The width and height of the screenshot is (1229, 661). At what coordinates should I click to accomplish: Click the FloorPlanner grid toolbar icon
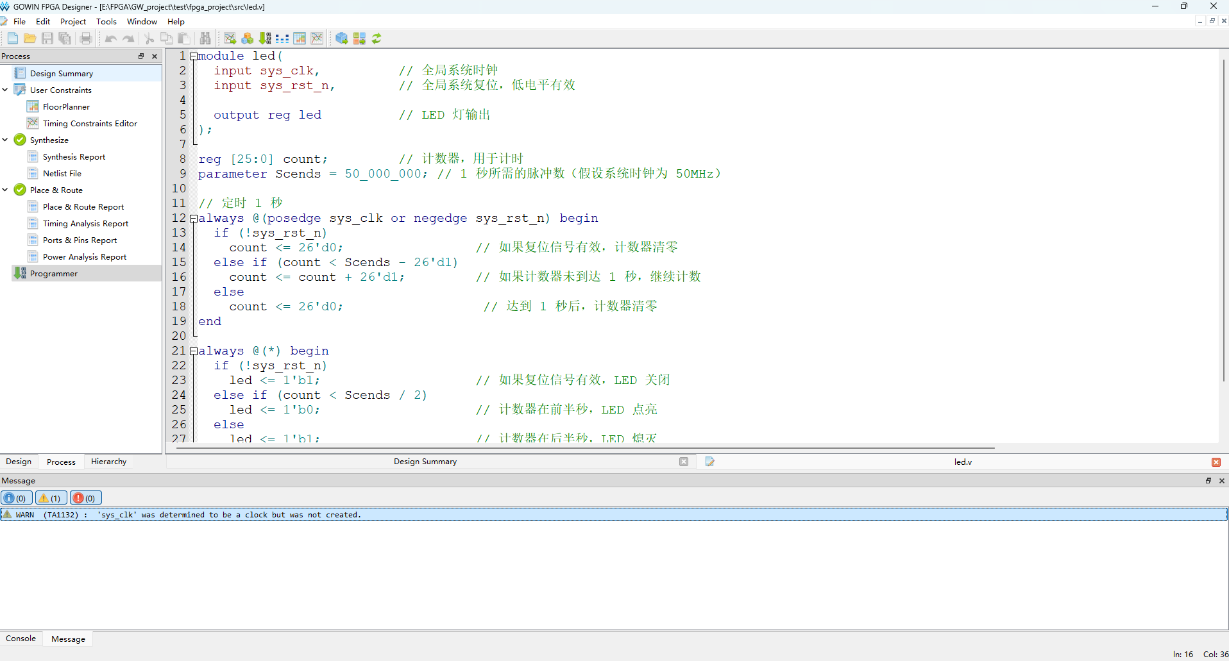pos(300,38)
